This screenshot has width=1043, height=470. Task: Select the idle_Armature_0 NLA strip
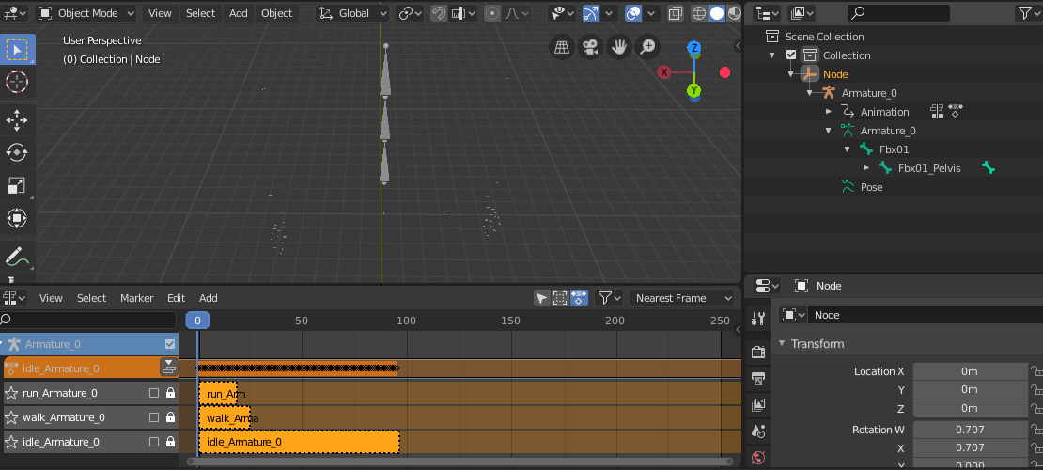tap(299, 442)
